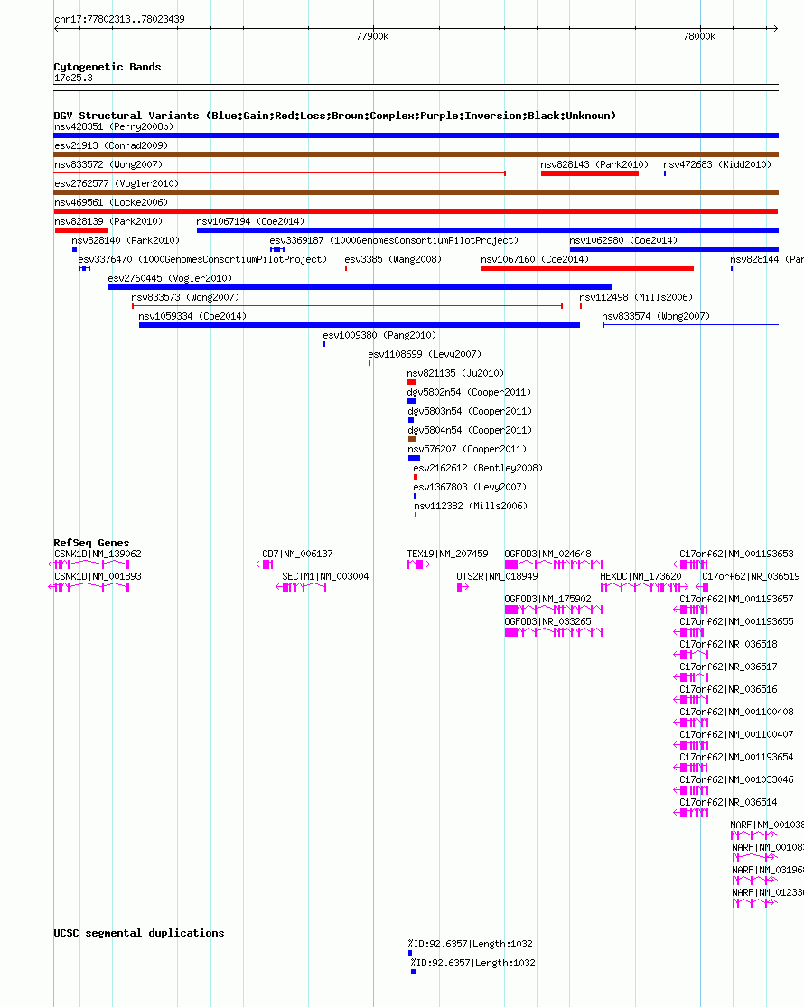This screenshot has width=804, height=1007.
Task: Click the 78000k ruler tick label
Action: click(699, 37)
